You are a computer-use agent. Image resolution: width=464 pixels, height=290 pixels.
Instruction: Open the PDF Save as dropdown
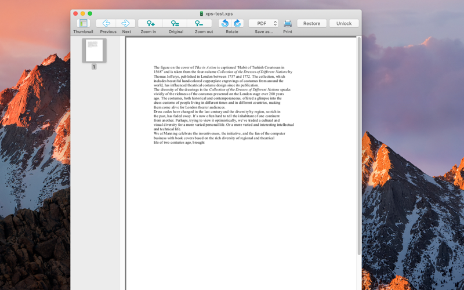coord(263,23)
